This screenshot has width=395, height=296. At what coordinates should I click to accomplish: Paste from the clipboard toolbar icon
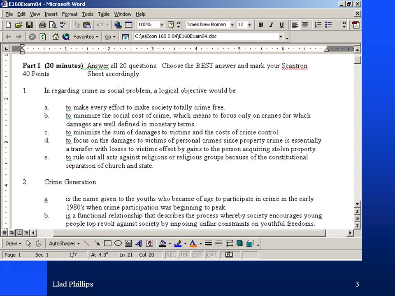[87, 25]
